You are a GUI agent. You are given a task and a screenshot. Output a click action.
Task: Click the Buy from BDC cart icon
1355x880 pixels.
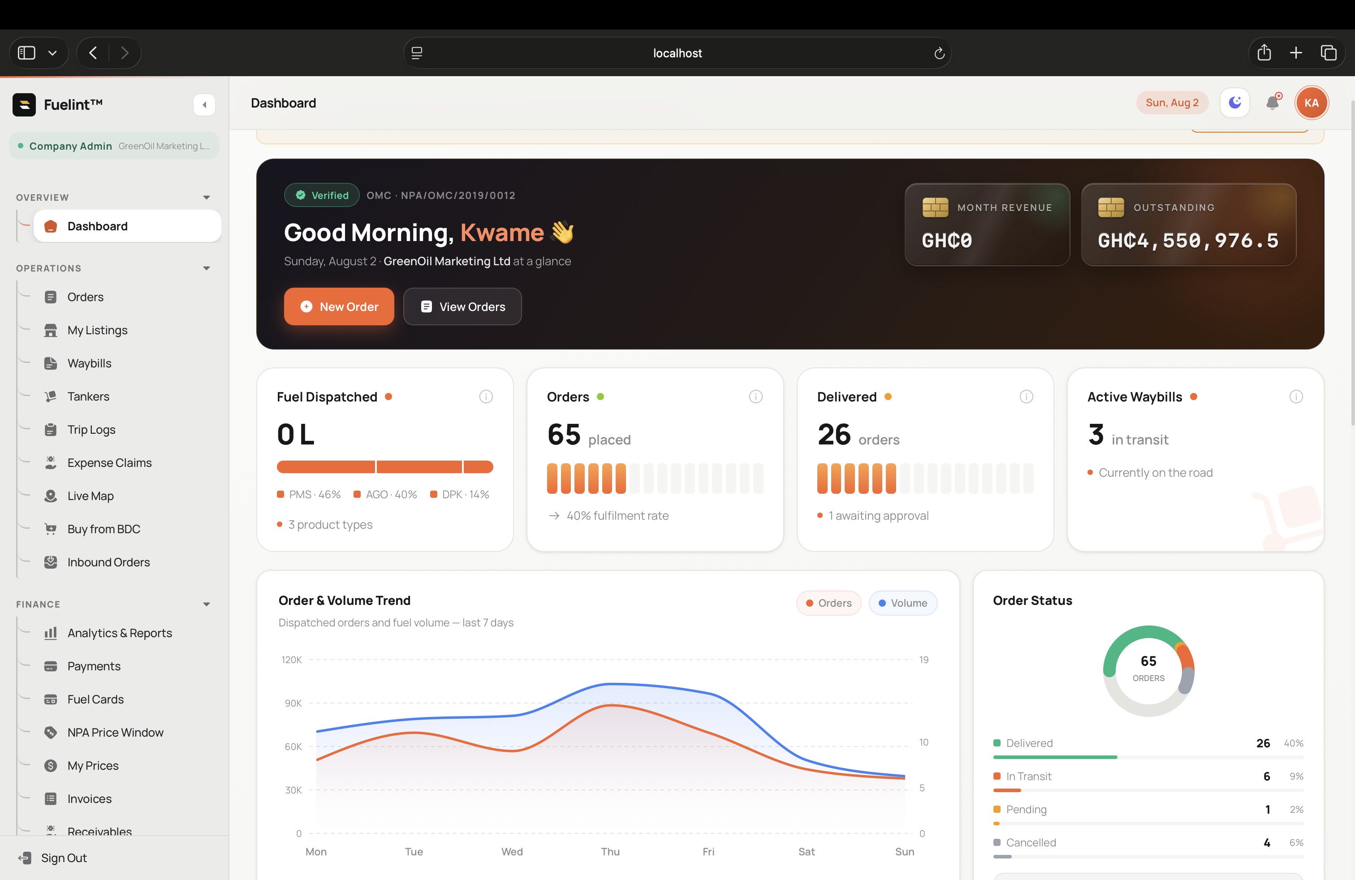51,529
